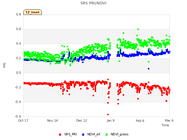Image resolution: width=187 pixels, height=140 pixels.
Task: Click the 0.0 y-axis tick label
Action: (x=18, y=73)
